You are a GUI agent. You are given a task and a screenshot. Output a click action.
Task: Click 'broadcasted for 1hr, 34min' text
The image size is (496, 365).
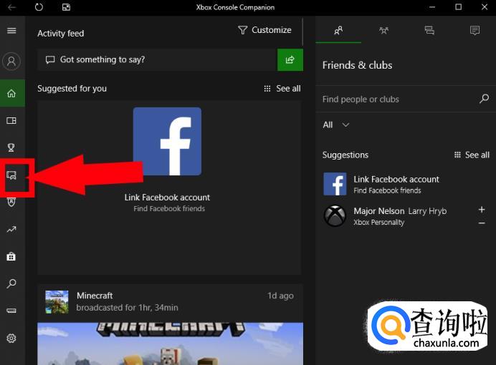127,308
